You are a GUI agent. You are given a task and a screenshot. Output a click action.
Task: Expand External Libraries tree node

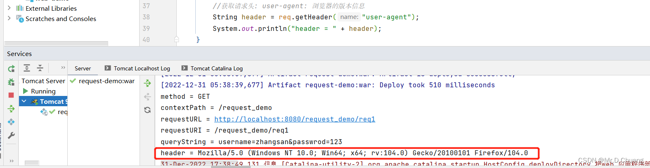(x=9, y=8)
